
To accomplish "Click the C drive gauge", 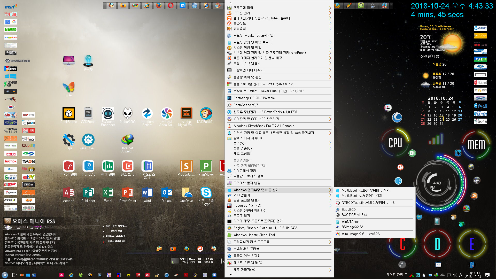I will point(402,244).
